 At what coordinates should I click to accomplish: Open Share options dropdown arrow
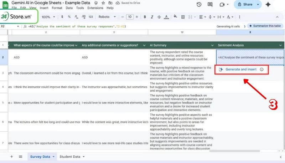pyautogui.click(x=258, y=4)
